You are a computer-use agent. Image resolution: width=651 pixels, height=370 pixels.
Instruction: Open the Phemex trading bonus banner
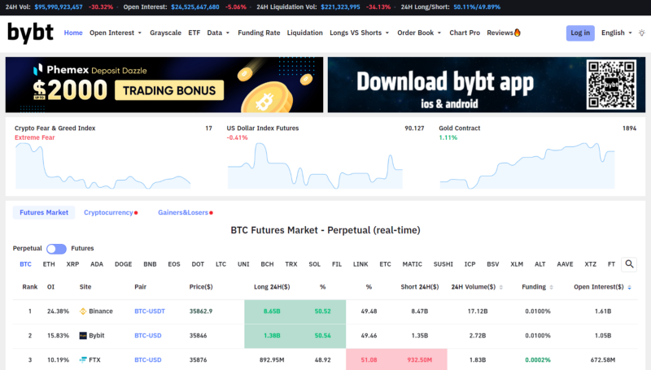[164, 85]
